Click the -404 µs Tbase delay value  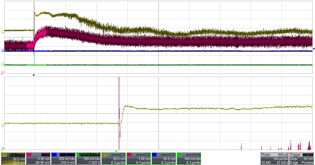(x=282, y=155)
